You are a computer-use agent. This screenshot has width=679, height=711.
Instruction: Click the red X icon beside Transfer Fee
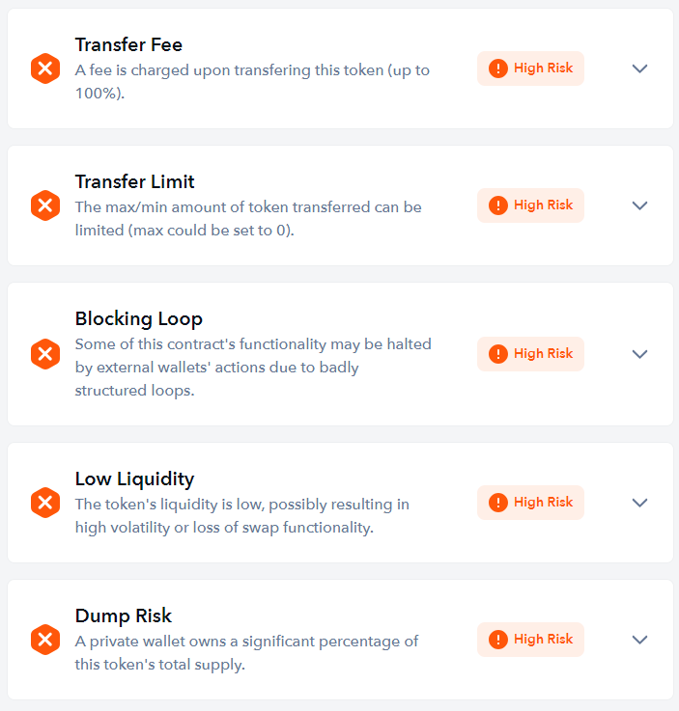coord(45,68)
